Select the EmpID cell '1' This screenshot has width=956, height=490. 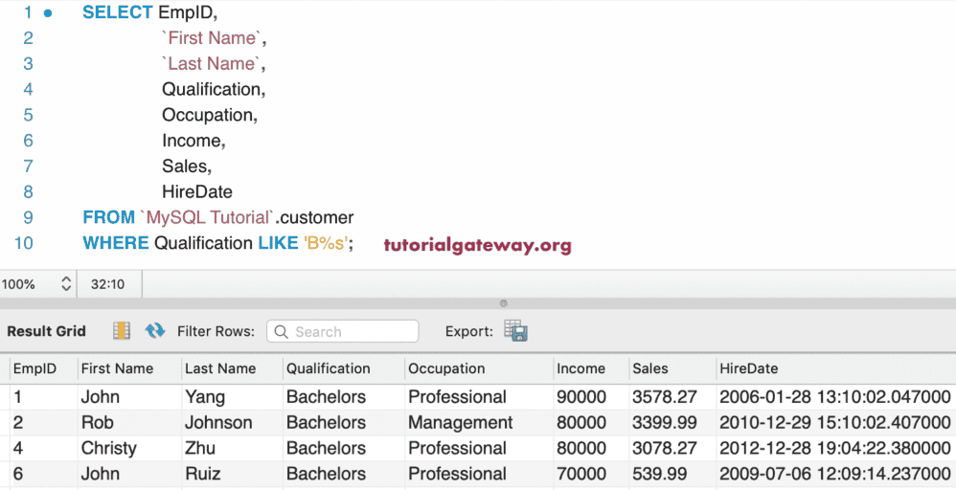(x=17, y=397)
